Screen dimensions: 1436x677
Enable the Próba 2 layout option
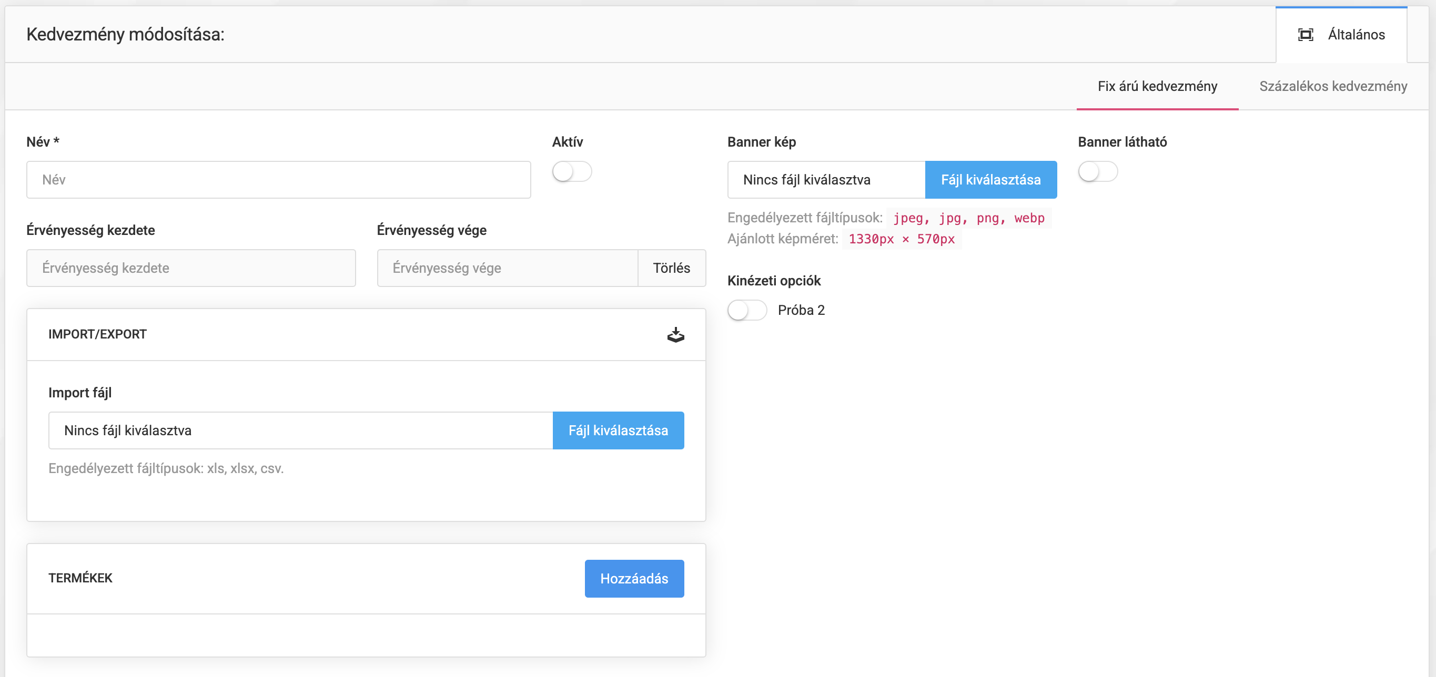click(747, 310)
